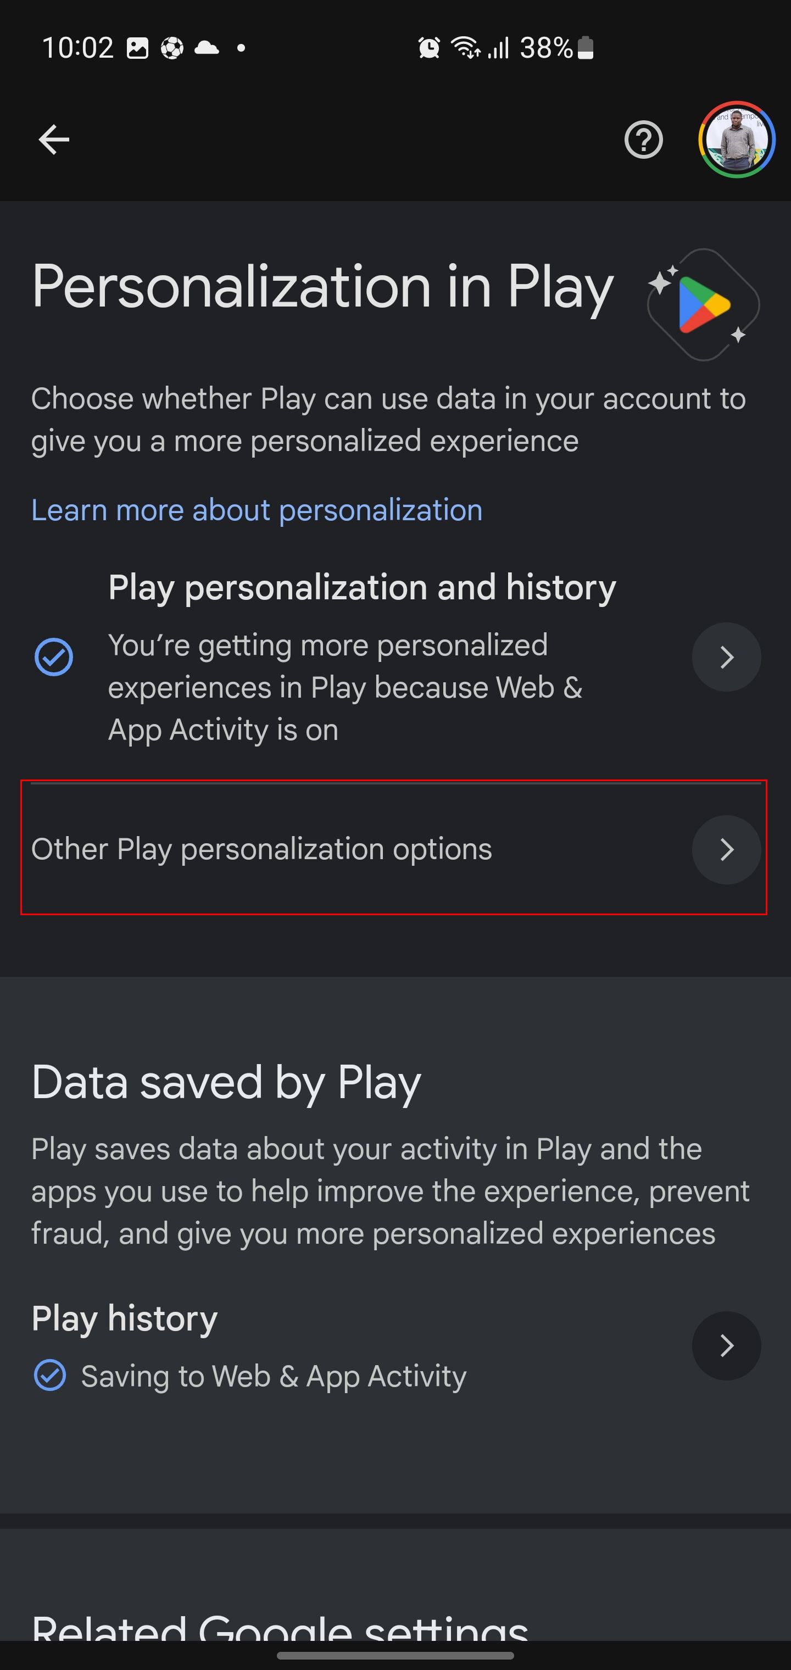Open the account profile avatar
The height and width of the screenshot is (1670, 791).
pos(737,140)
